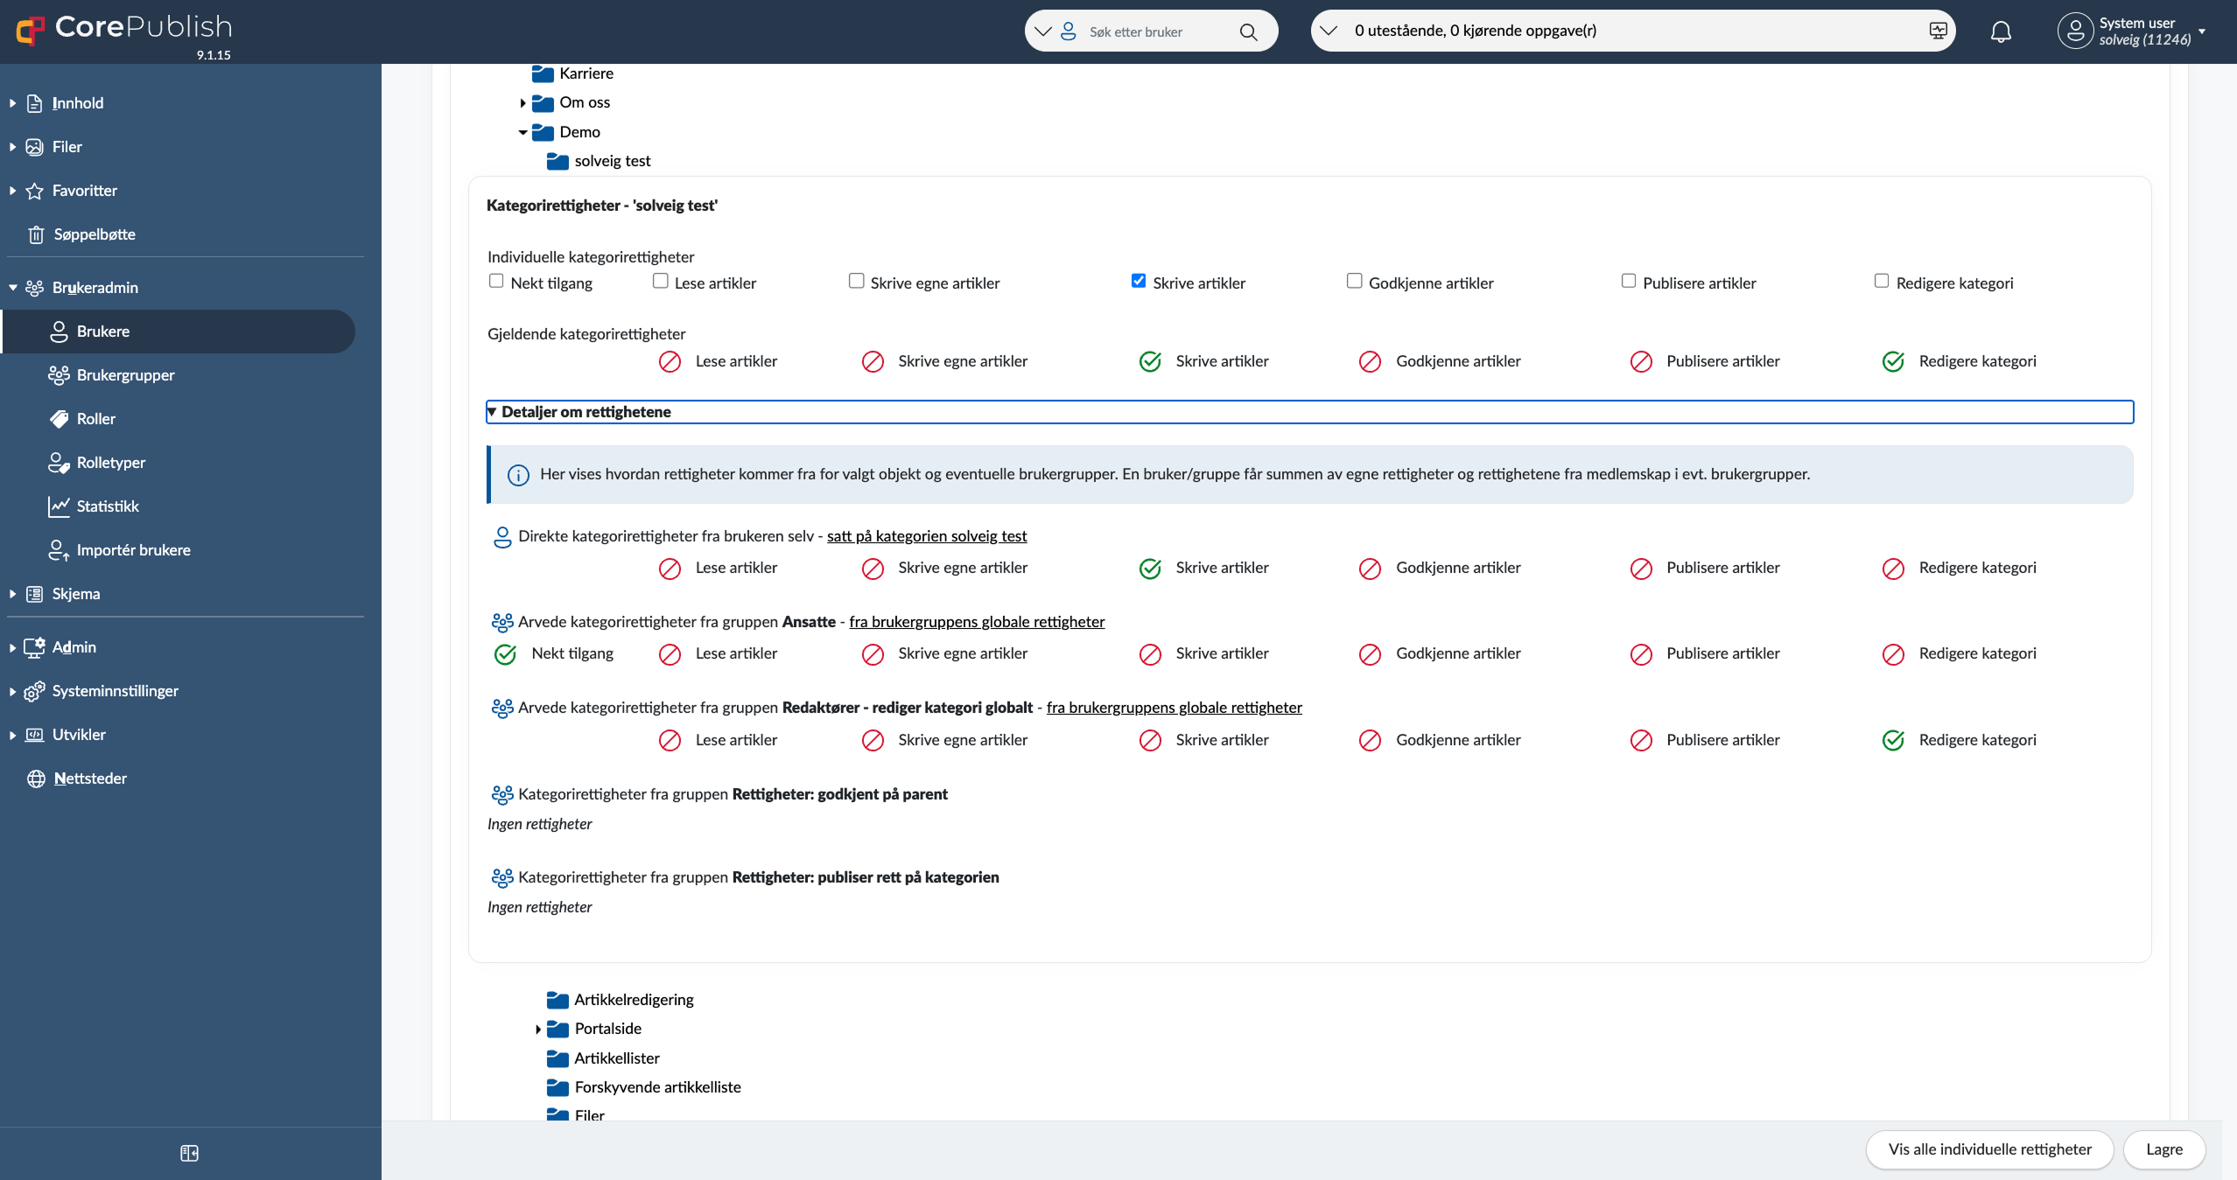Viewport: 2237px width, 1180px height.
Task: Select the Artikkellister category
Action: [x=617, y=1058]
